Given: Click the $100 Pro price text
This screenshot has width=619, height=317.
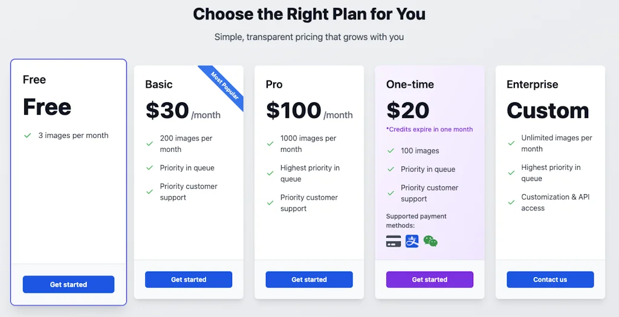Looking at the screenshot, I should click(x=294, y=111).
